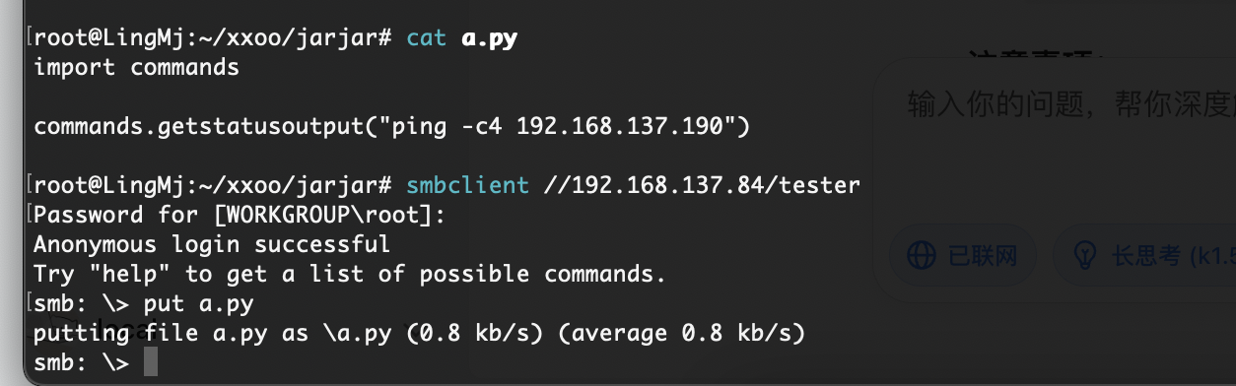The width and height of the screenshot is (1236, 386).
Task: Click the Password for [WORKGROUP\root]: line
Action: 240,215
